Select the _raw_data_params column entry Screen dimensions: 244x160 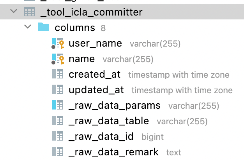point(115,105)
